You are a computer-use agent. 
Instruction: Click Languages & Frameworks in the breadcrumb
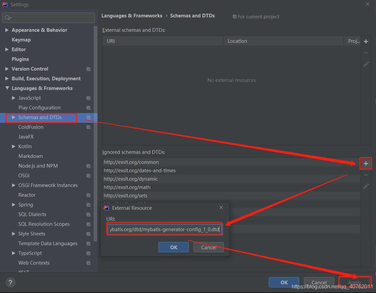point(132,15)
